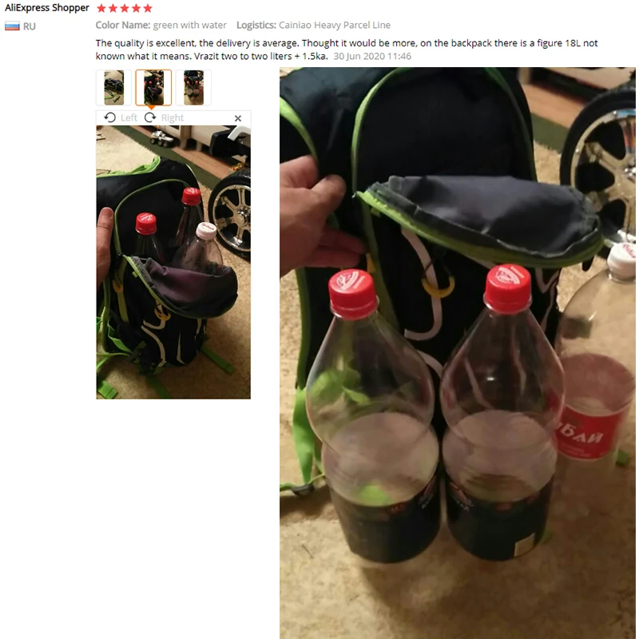This screenshot has height=639, width=639.
Task: Click the fifth red rating star
Action: pos(148,8)
